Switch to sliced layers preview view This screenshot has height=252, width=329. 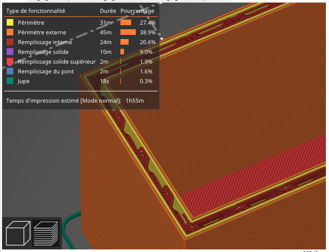46,233
